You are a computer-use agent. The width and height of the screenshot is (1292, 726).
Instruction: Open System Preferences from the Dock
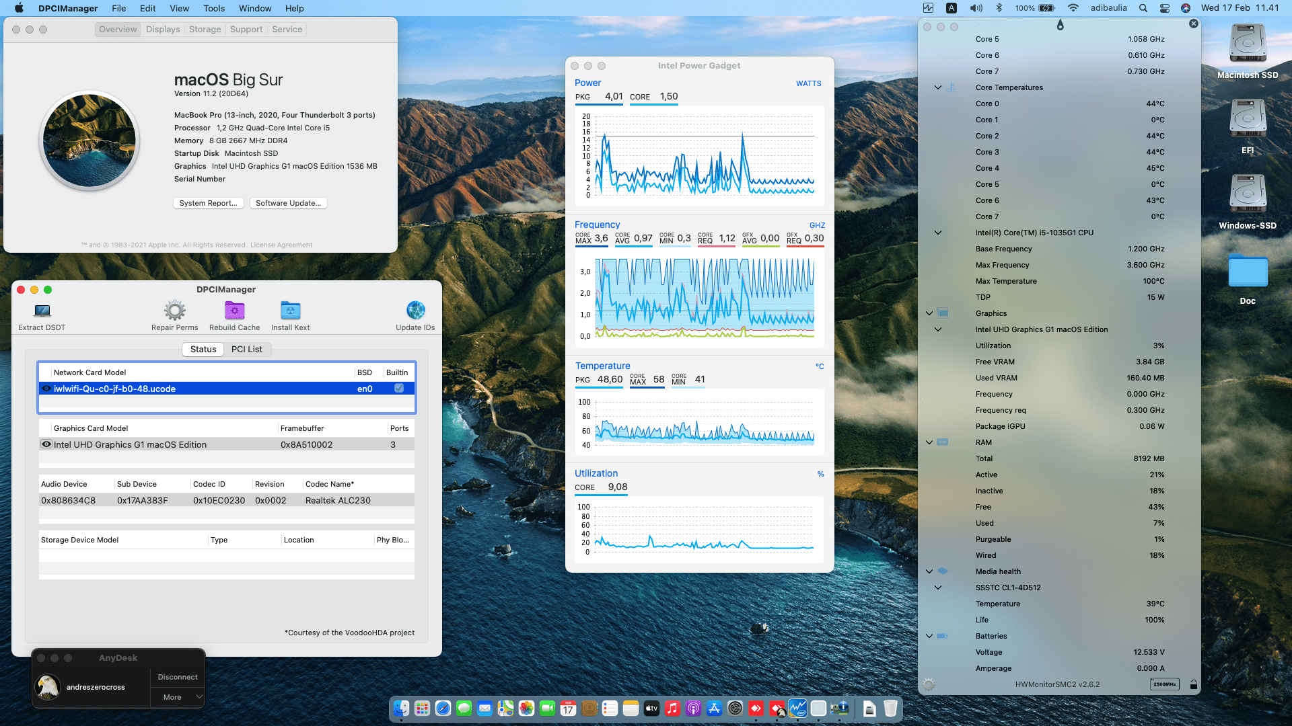point(735,708)
